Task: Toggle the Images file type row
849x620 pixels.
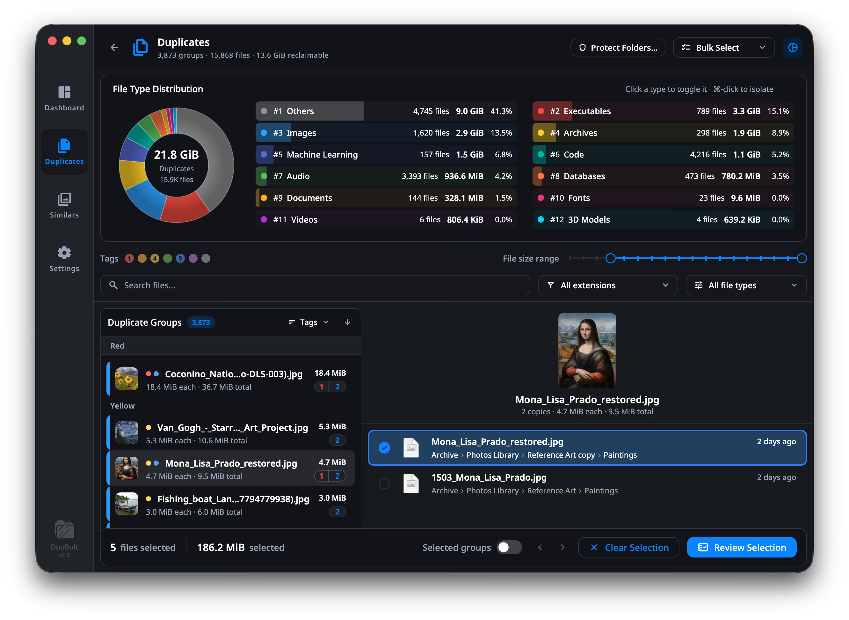Action: point(386,133)
